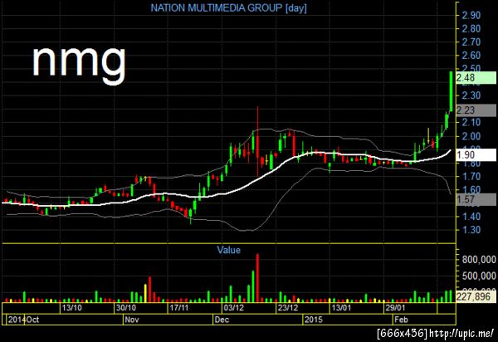Click the Feb month label
Screen dimensions: 498x342
pos(401,320)
